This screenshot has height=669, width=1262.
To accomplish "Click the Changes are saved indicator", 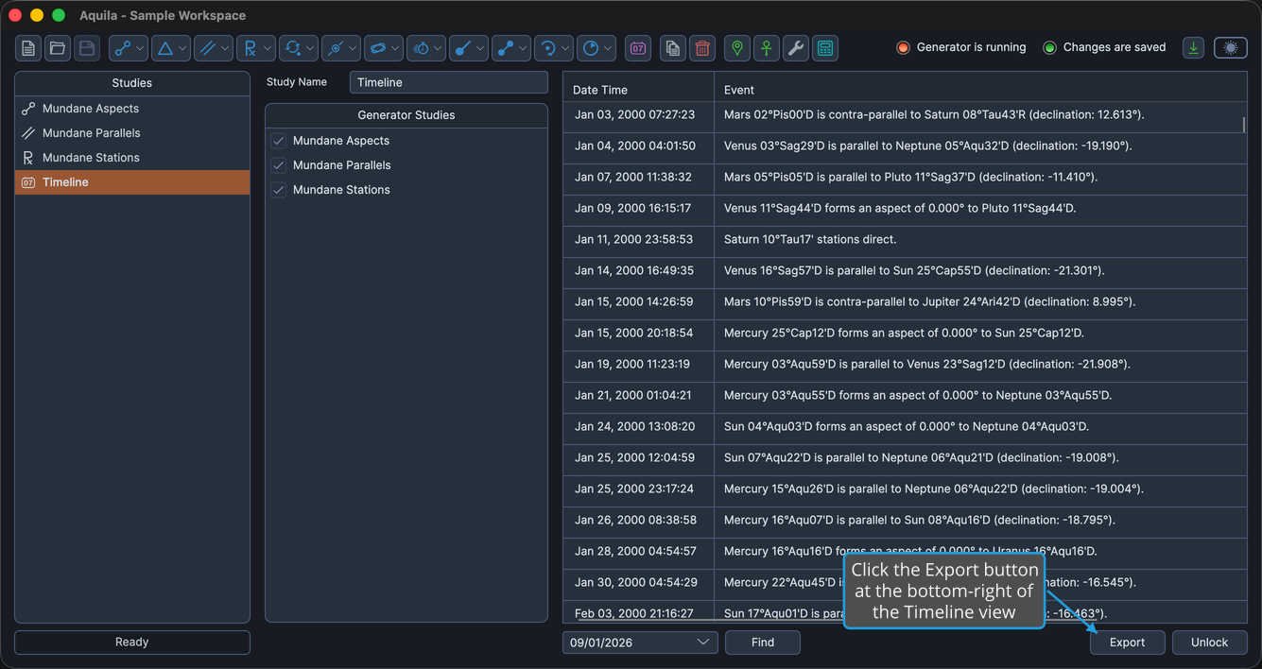I will [x=1104, y=47].
